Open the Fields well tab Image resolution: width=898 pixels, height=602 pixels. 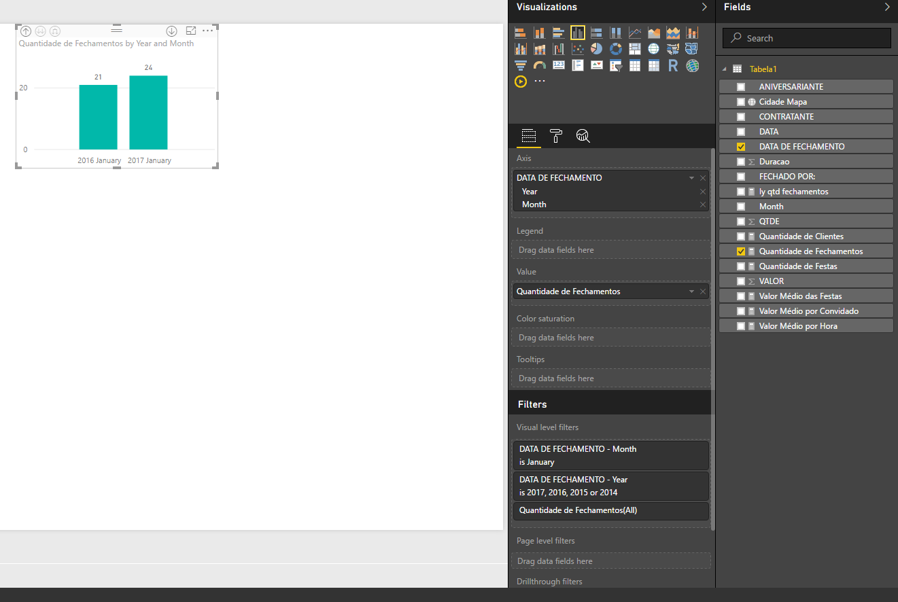529,136
